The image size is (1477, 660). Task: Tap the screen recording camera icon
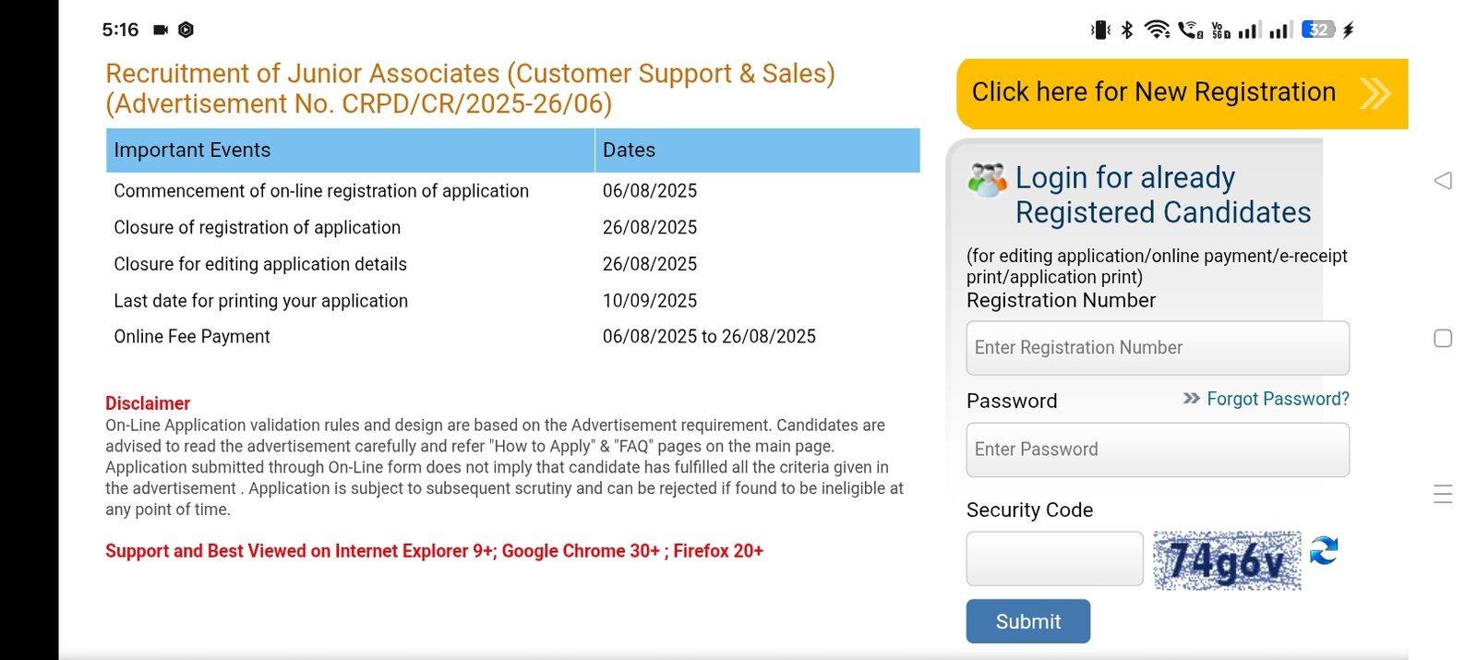161,30
